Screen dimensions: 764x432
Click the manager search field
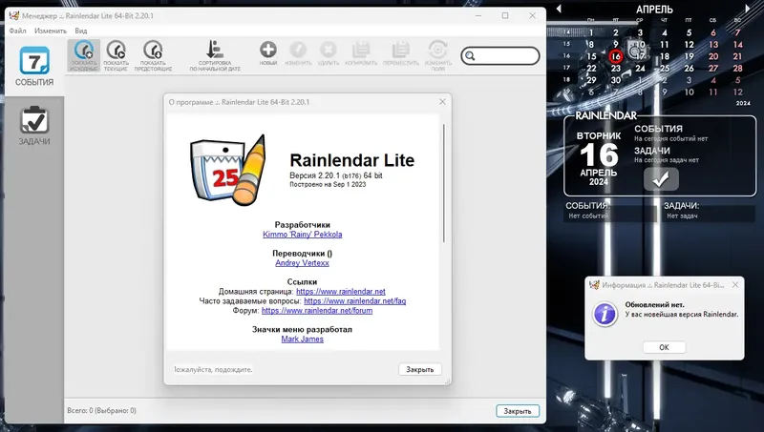tap(500, 56)
